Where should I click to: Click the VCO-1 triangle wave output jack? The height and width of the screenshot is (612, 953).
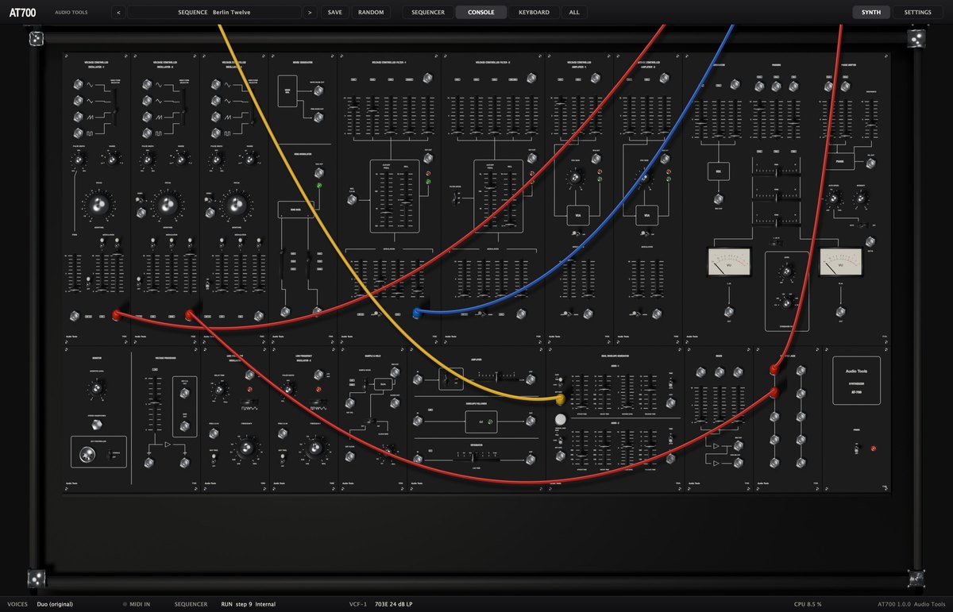point(78,101)
